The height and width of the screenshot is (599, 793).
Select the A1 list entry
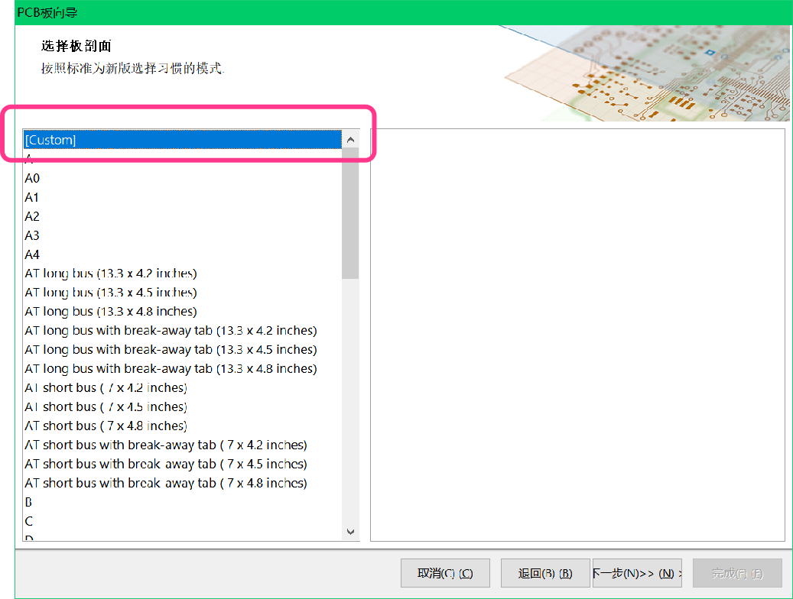pyautogui.click(x=183, y=197)
